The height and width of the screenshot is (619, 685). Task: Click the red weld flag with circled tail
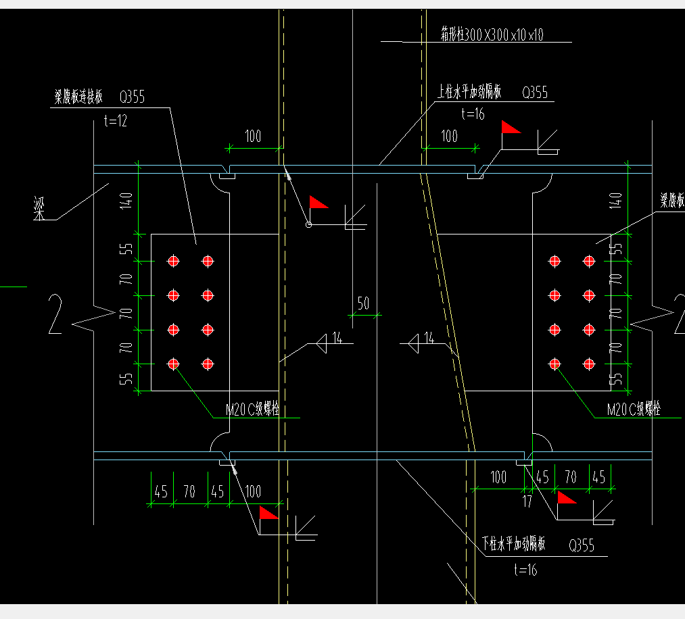pos(318,203)
